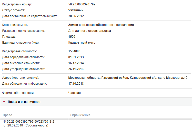Screen dimensions: 192x128
Task: Click the Кадастровая стоимость value 1504080
Action: [x=74, y=51]
